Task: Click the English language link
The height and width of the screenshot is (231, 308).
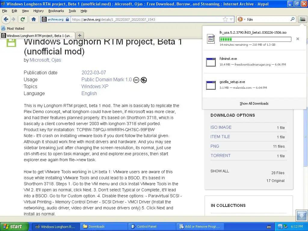Action: pyautogui.click(x=89, y=93)
